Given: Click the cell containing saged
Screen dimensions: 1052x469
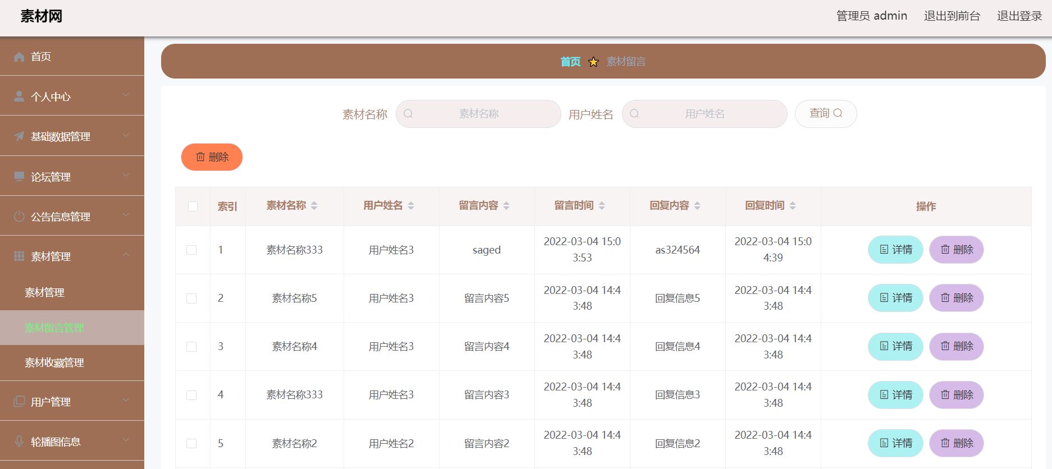Looking at the screenshot, I should 487,250.
